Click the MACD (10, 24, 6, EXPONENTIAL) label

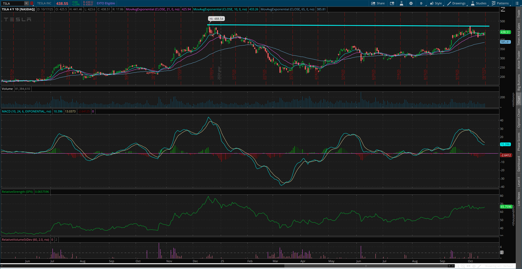pos(27,112)
